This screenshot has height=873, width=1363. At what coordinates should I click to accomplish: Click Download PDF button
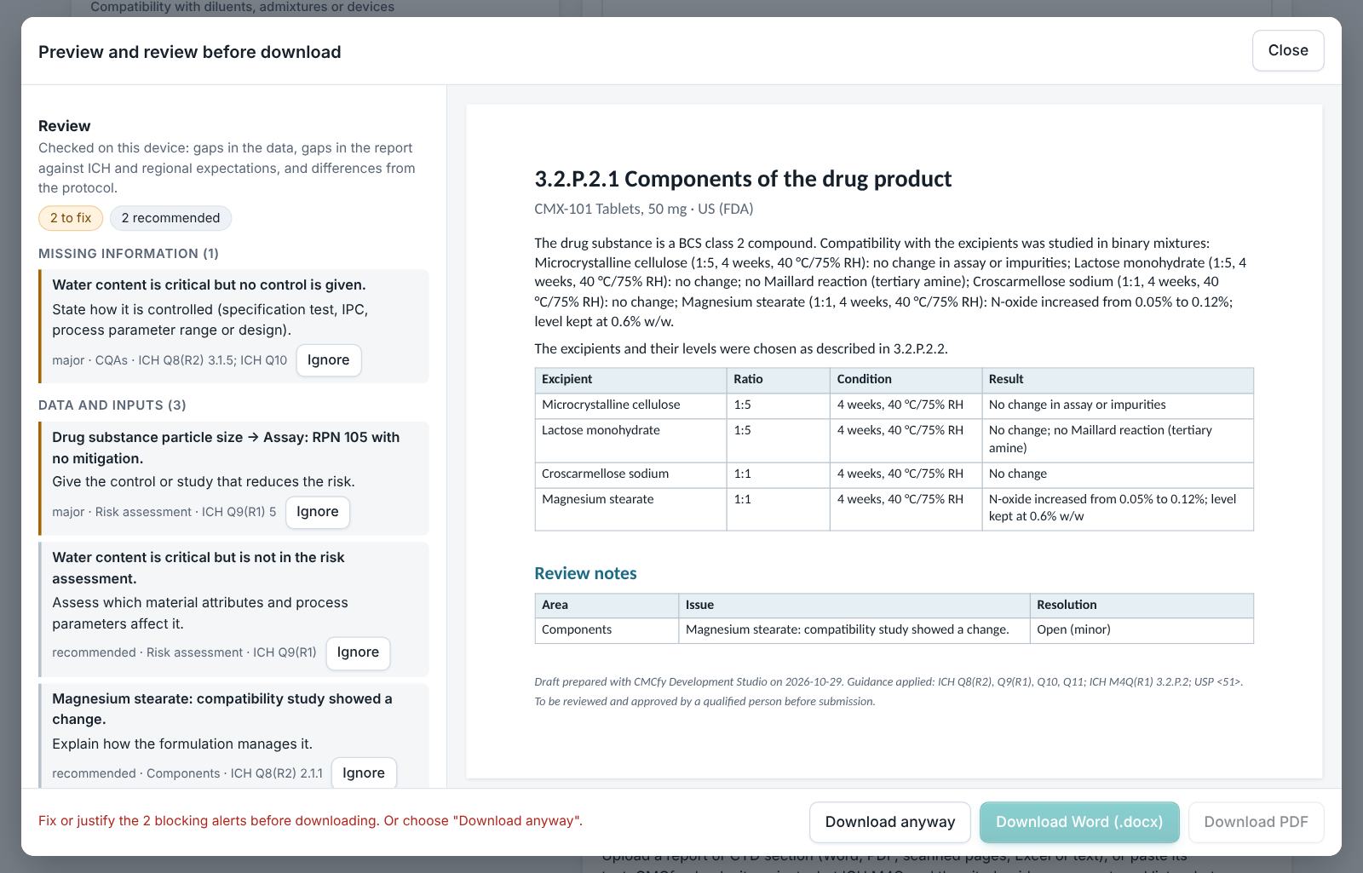point(1256,822)
